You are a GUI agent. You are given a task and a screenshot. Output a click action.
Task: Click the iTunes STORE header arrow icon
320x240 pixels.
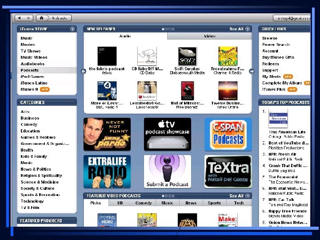tap(72, 29)
